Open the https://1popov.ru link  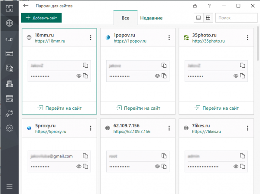click(130, 41)
